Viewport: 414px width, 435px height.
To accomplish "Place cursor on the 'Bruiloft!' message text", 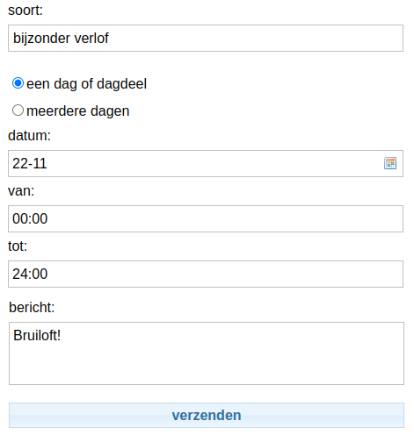I will tap(37, 335).
